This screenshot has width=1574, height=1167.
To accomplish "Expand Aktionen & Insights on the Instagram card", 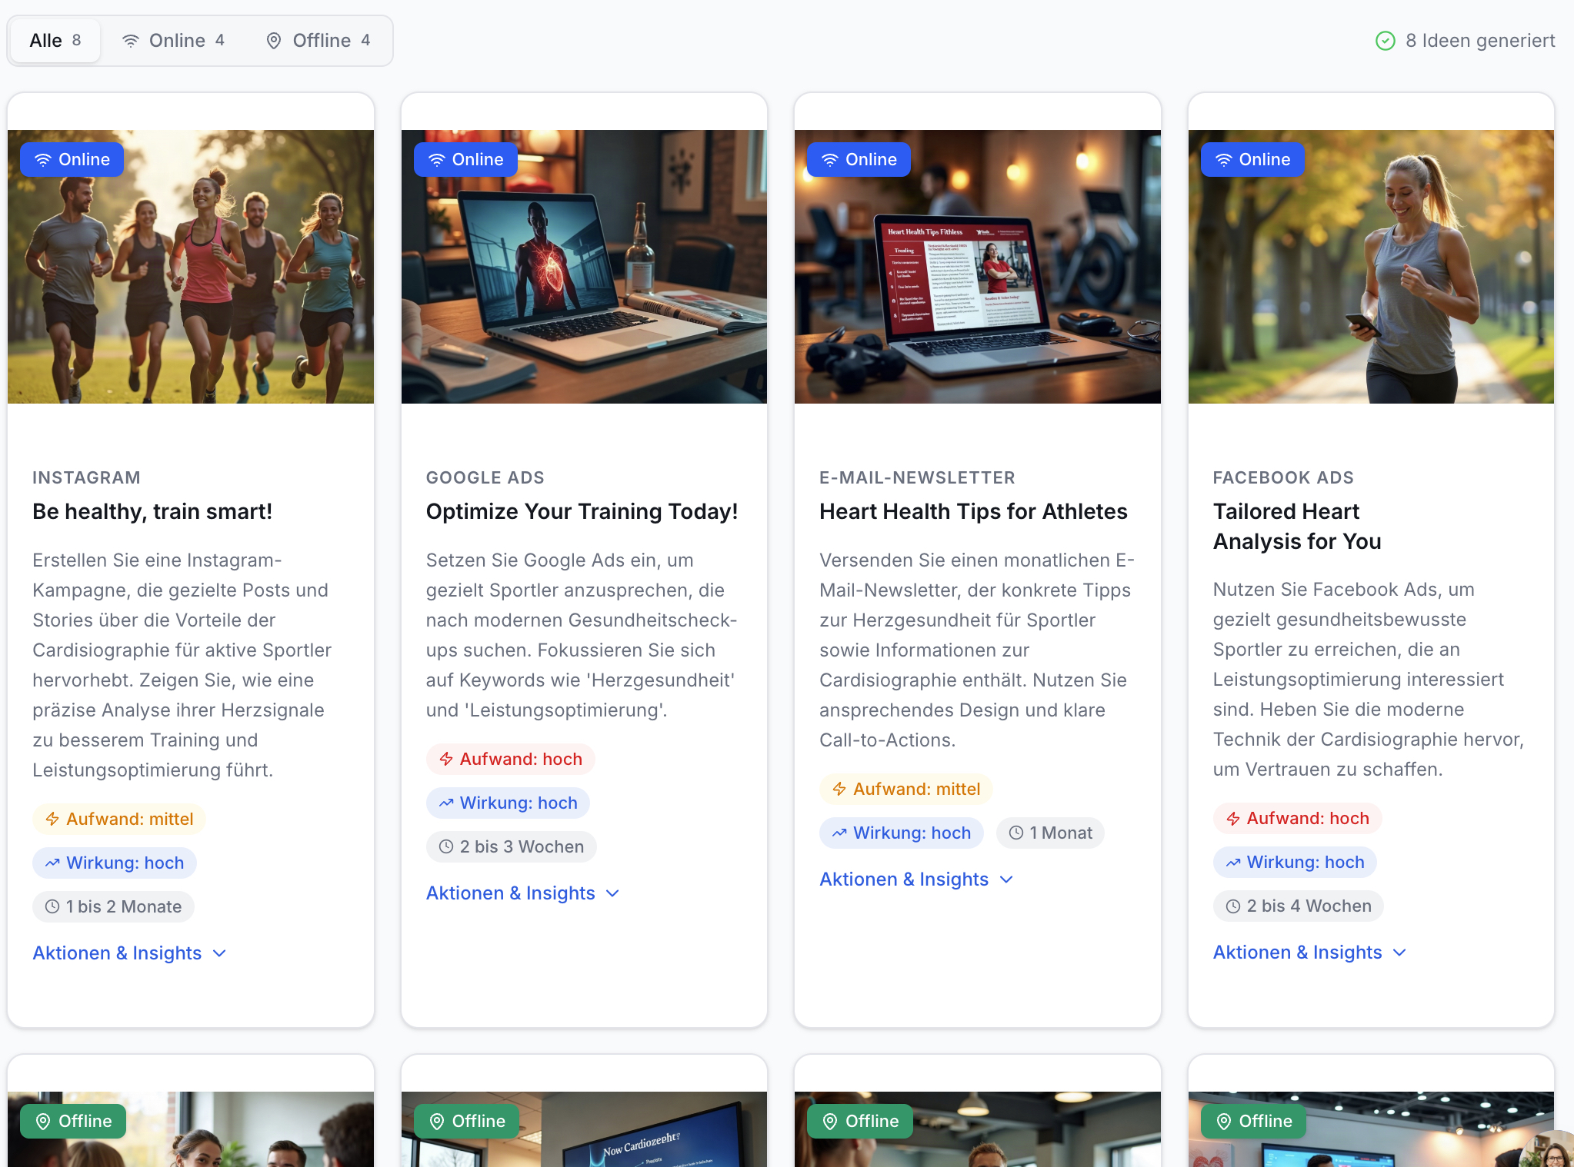I will [129, 953].
